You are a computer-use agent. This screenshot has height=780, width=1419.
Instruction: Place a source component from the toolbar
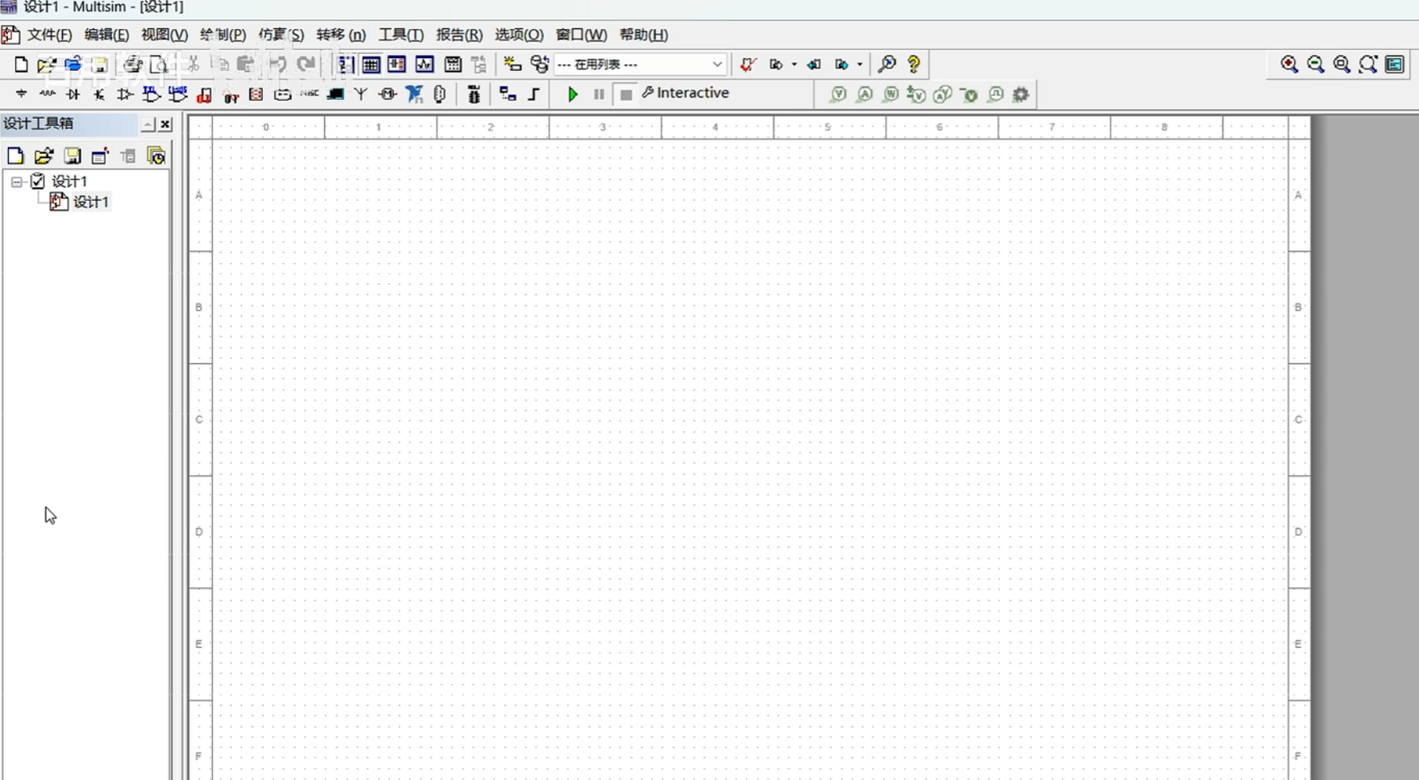22,94
